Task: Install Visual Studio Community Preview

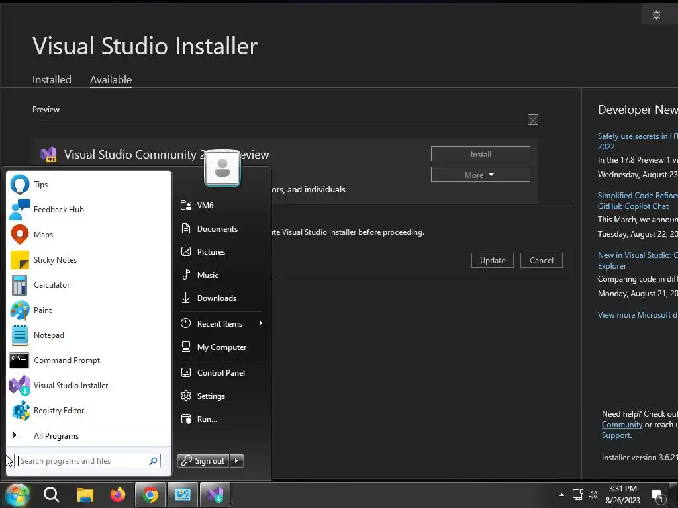Action: click(x=481, y=154)
